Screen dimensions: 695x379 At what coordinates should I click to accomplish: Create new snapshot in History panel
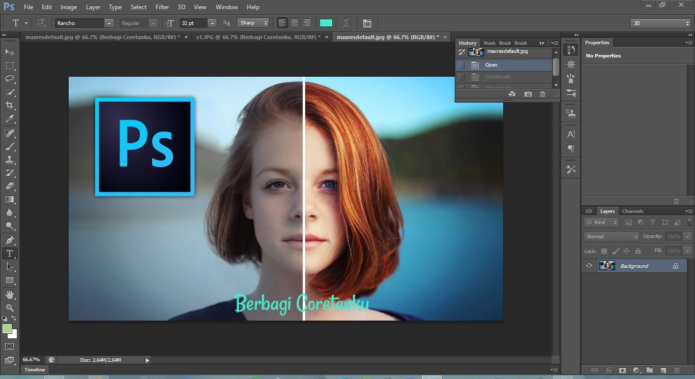tap(528, 94)
